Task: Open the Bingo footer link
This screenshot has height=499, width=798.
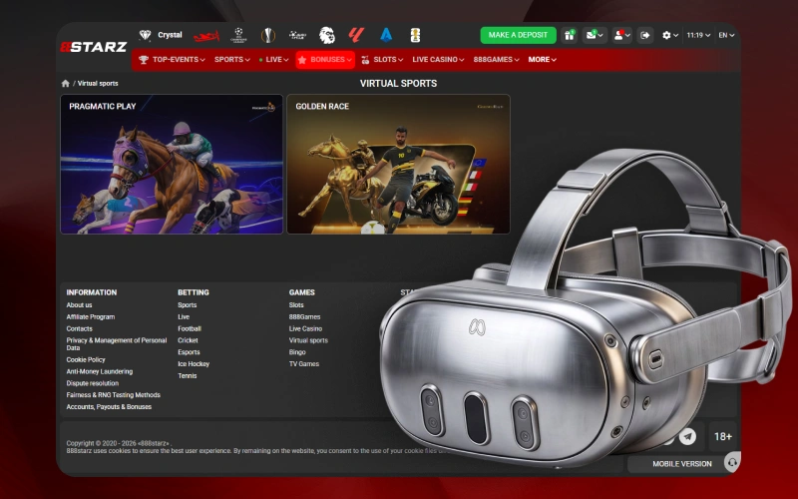Action: click(x=297, y=352)
